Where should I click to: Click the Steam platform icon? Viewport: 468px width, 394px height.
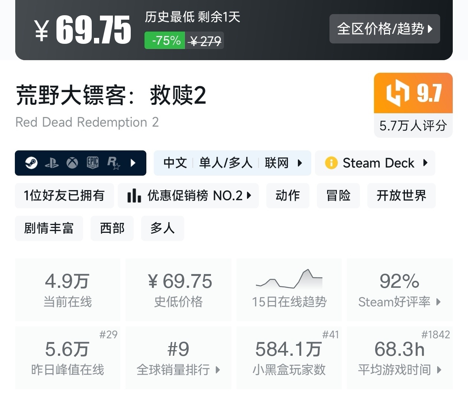pos(31,163)
